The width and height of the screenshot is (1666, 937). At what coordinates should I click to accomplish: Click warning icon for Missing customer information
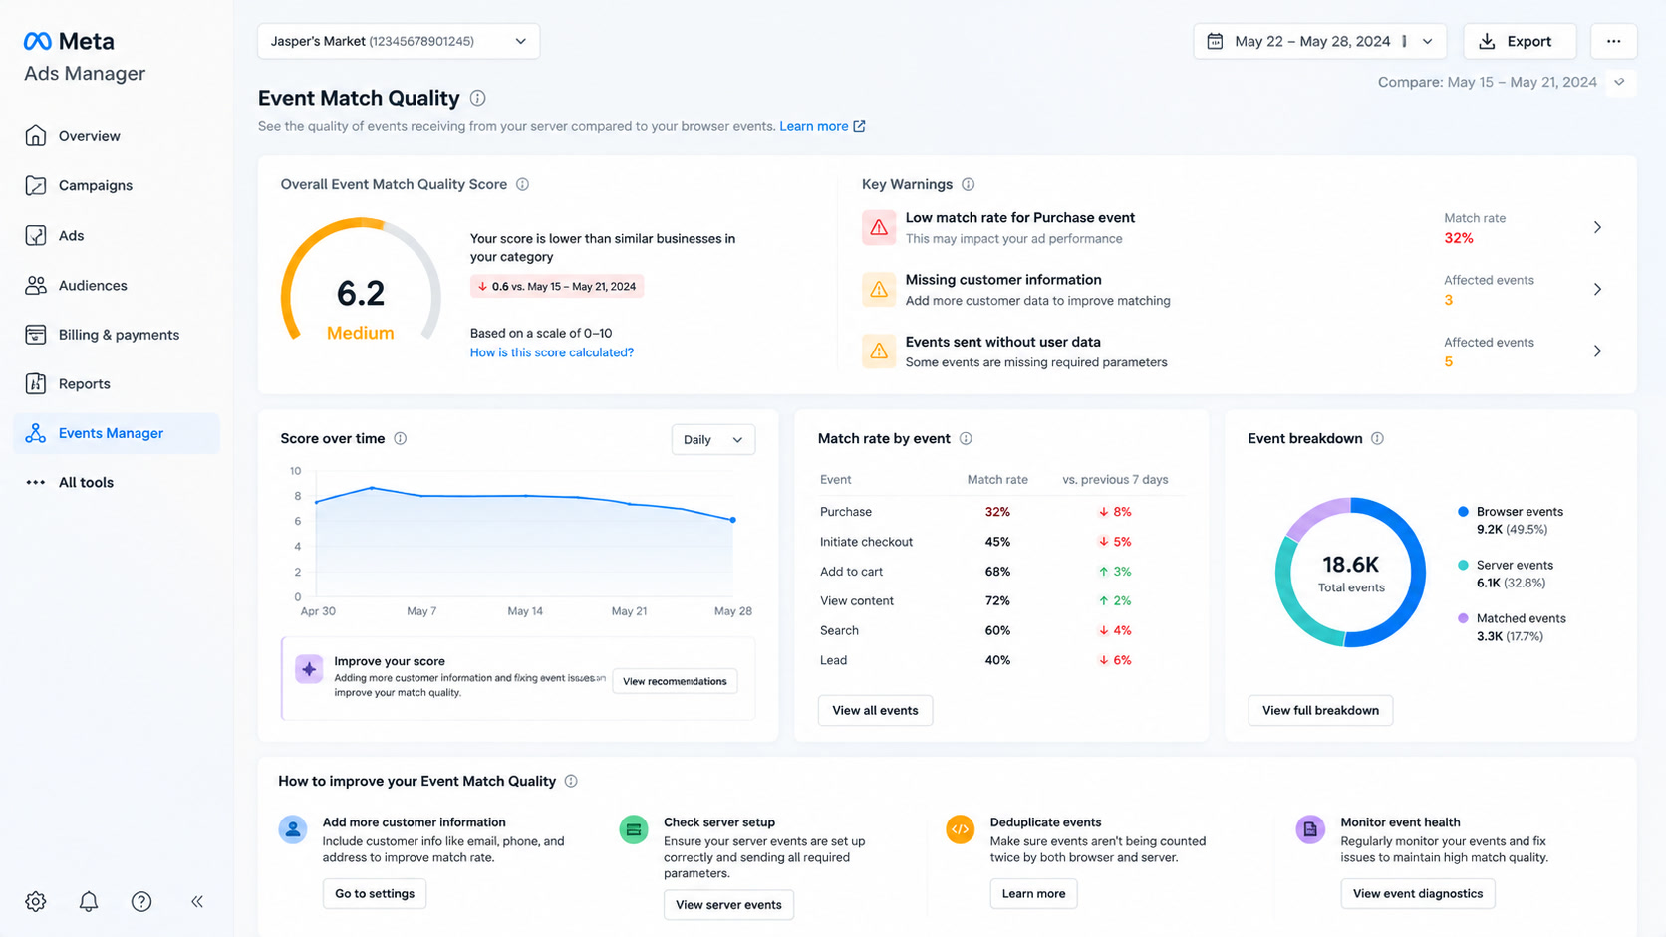(879, 289)
